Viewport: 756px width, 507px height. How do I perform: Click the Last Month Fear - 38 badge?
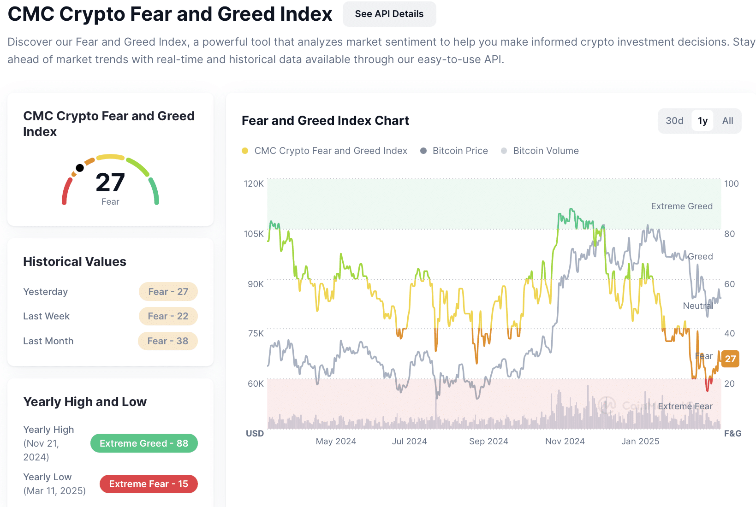(x=168, y=341)
